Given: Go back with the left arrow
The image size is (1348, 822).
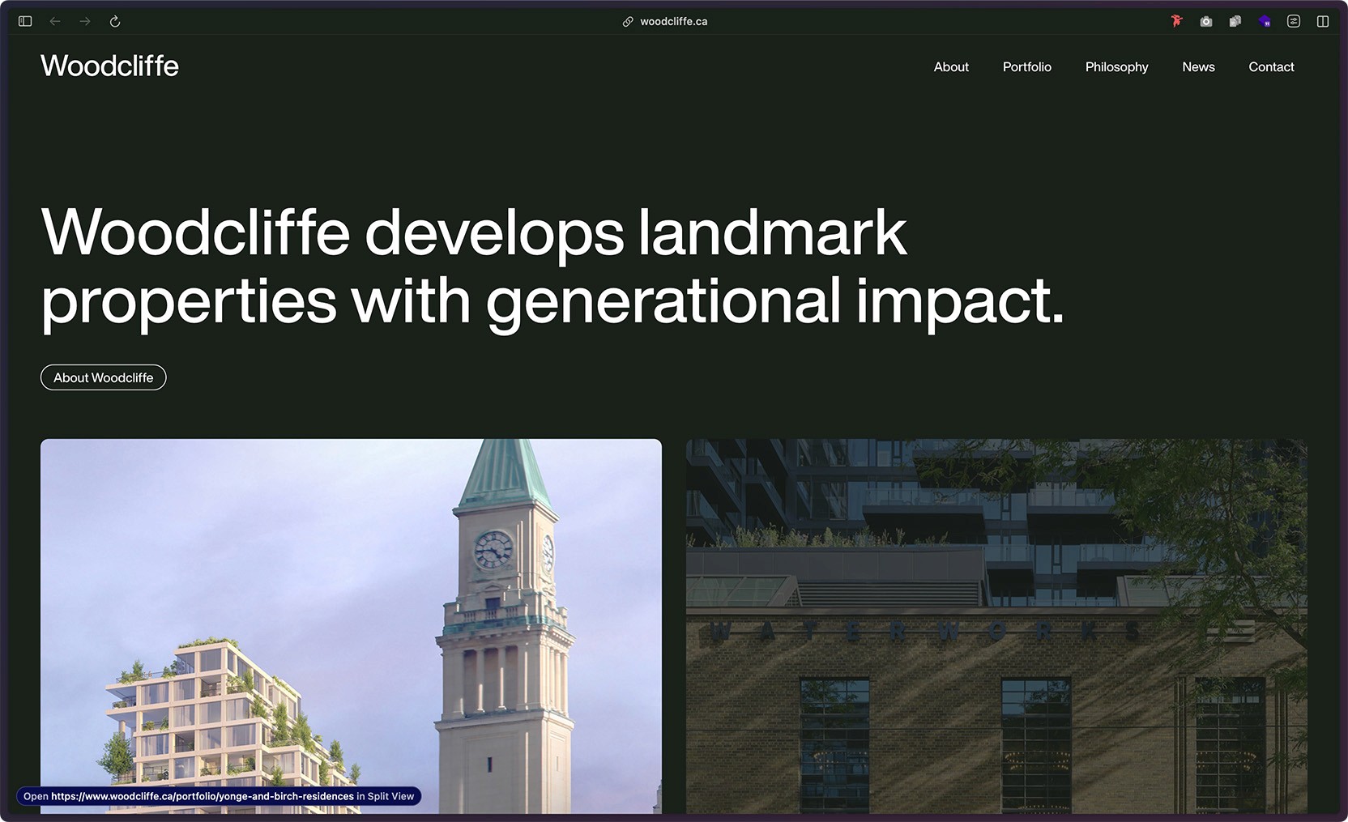Looking at the screenshot, I should [55, 21].
